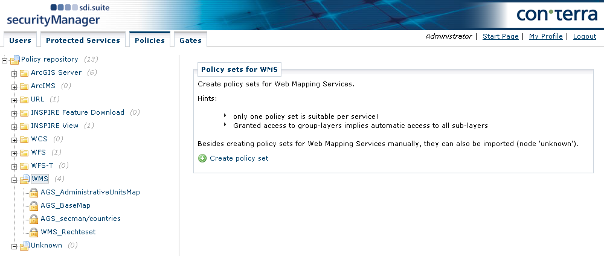The image size is (604, 256).
Task: Click the Create policy set link
Action: pos(239,158)
